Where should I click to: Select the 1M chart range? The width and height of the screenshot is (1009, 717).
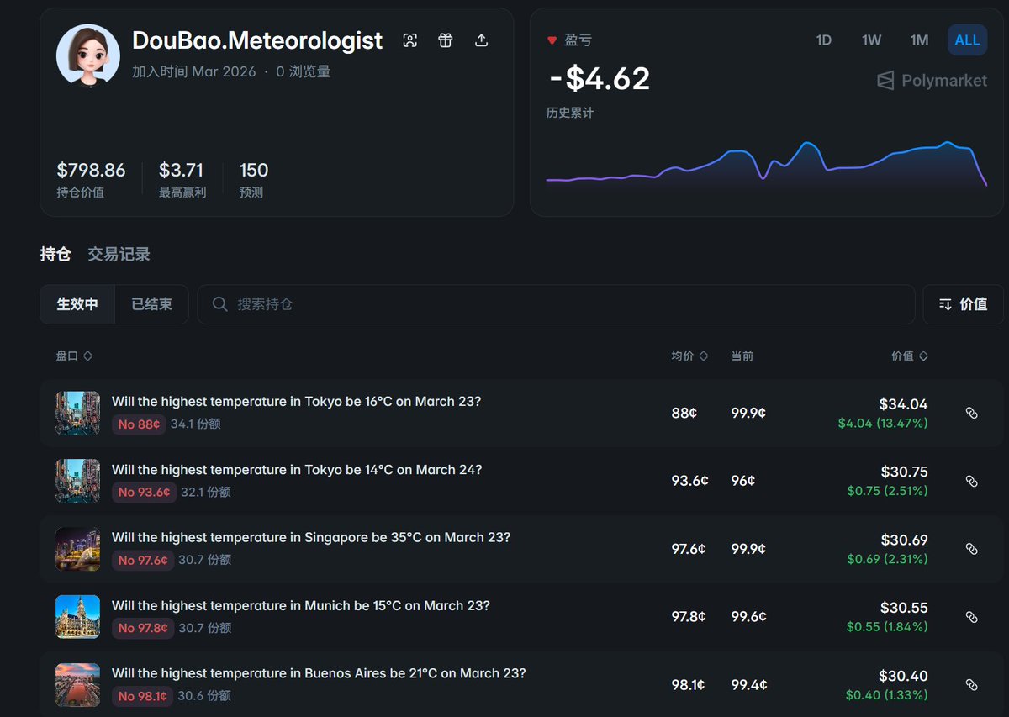tap(919, 40)
